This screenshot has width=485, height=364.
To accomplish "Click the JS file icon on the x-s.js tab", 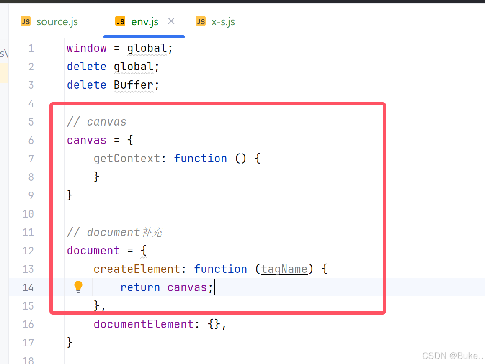I will click(201, 21).
